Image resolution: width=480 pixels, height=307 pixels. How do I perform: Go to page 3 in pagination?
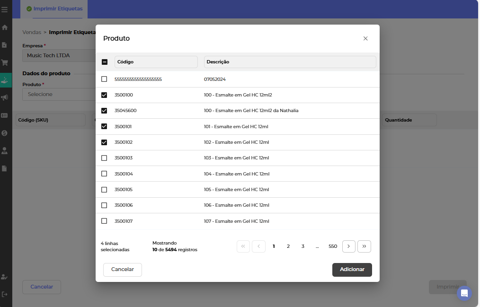click(x=303, y=246)
